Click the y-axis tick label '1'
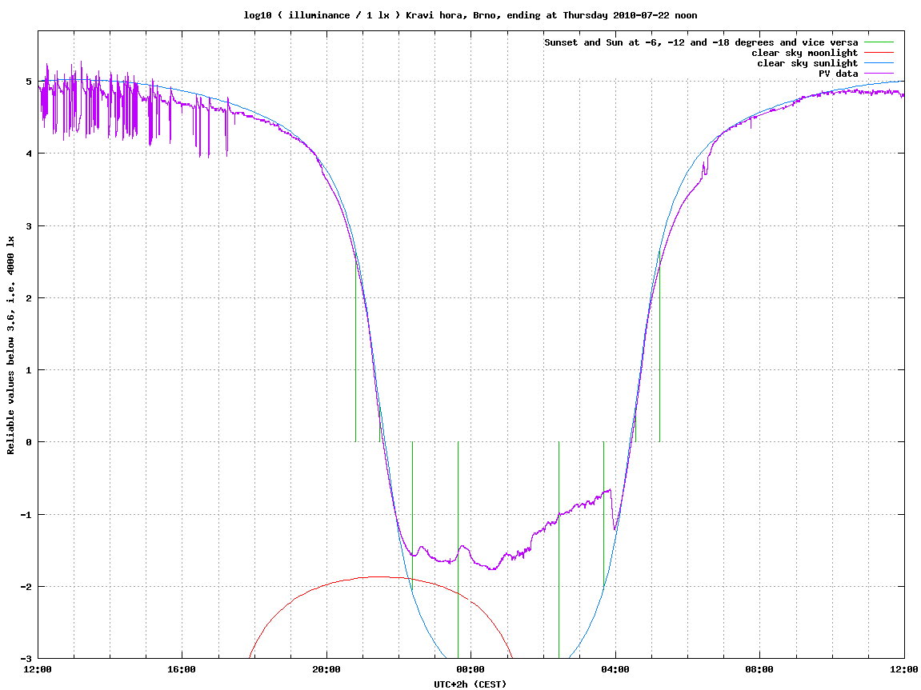The image size is (921, 690). pos(29,370)
